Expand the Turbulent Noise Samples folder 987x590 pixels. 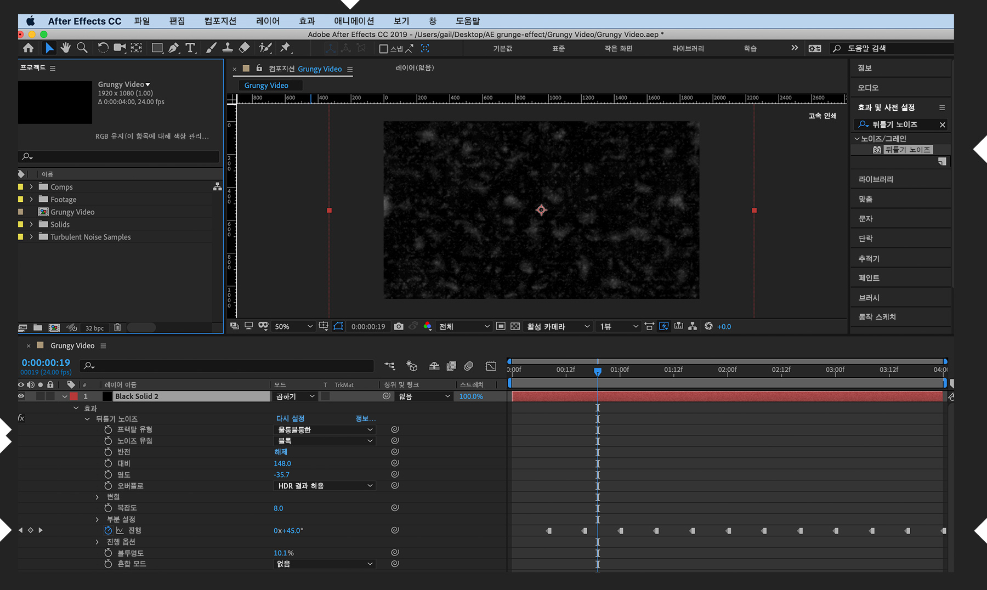(x=31, y=237)
